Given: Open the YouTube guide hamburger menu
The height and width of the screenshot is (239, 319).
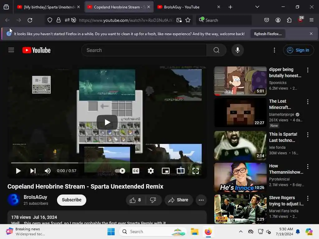Looking at the screenshot, I should click(11, 50).
